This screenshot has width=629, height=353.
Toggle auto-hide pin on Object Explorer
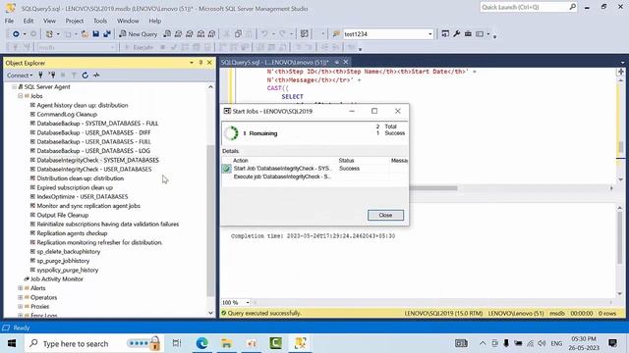pos(200,63)
